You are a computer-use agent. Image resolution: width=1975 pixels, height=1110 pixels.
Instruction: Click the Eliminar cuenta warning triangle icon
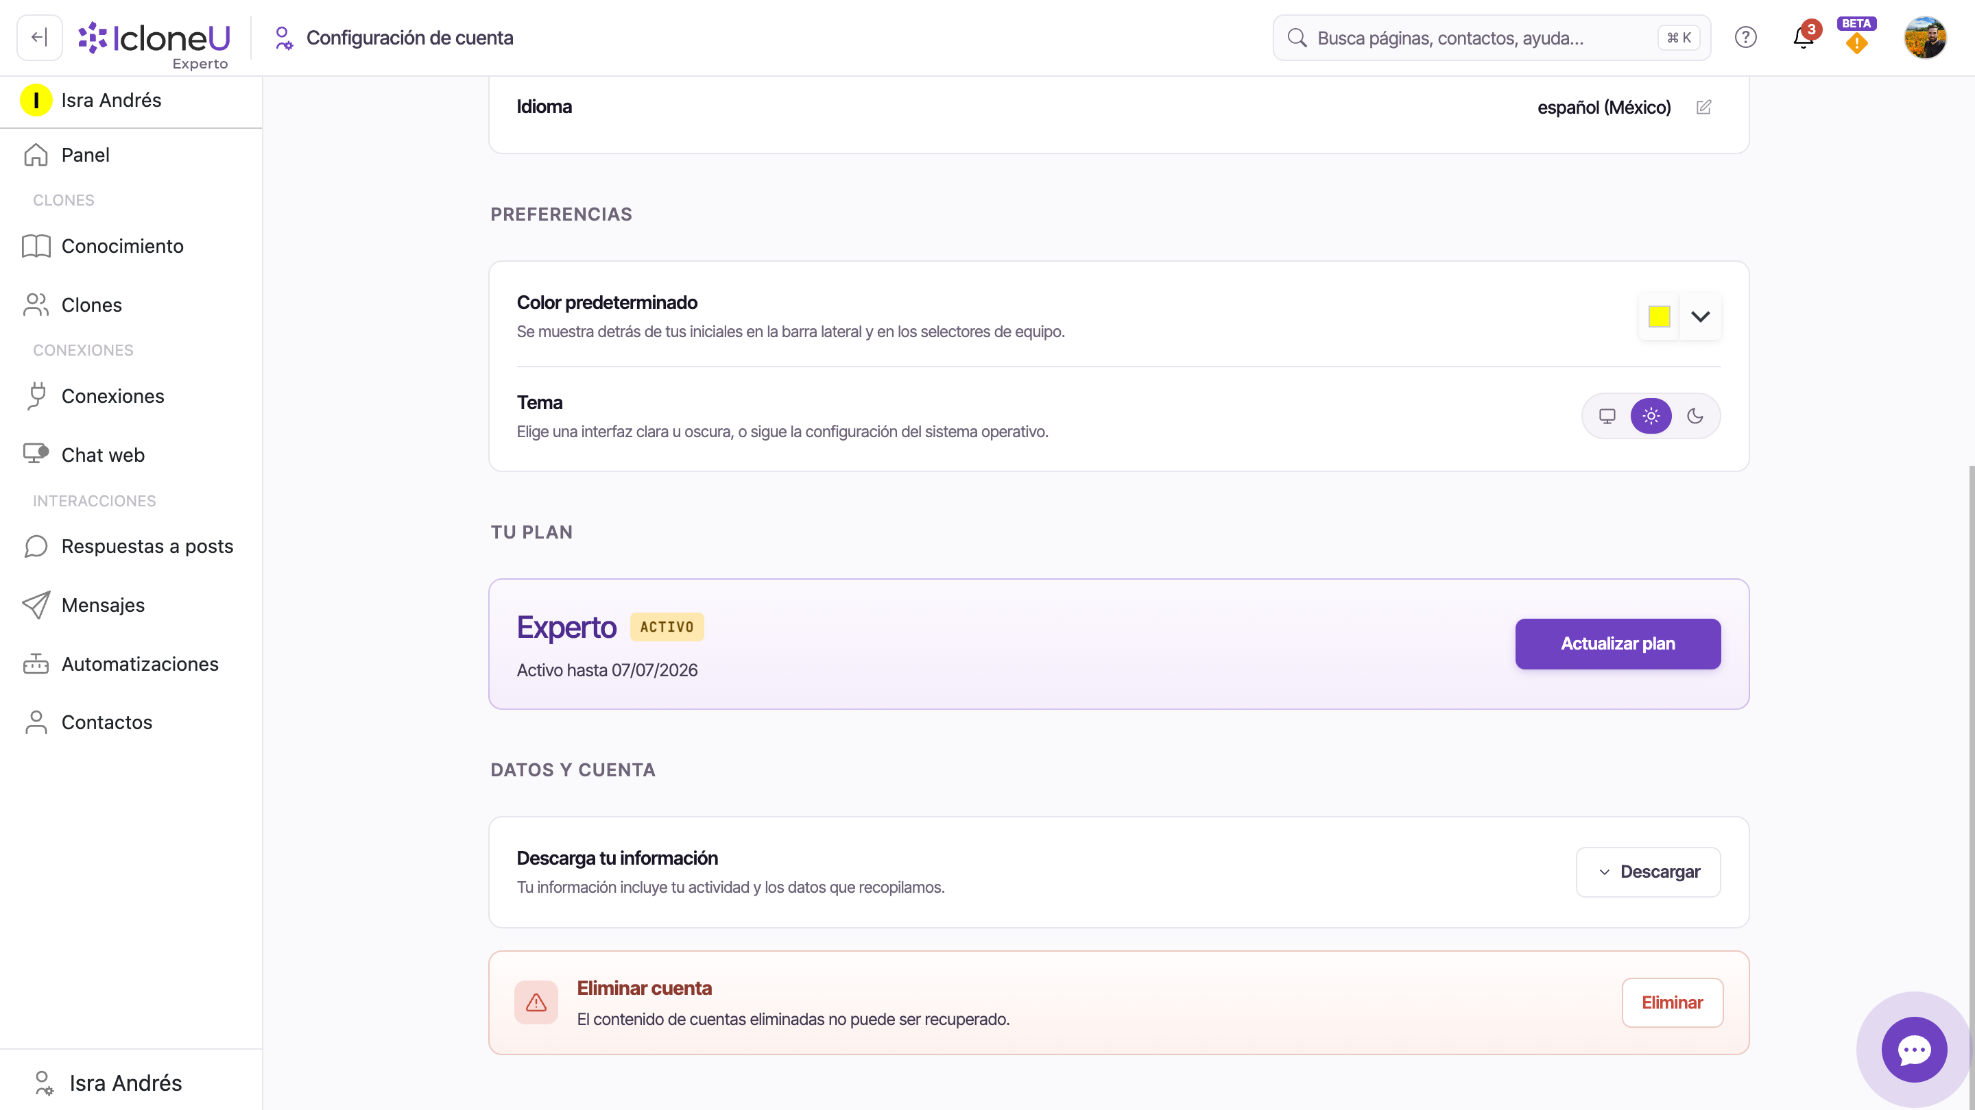pos(536,1002)
